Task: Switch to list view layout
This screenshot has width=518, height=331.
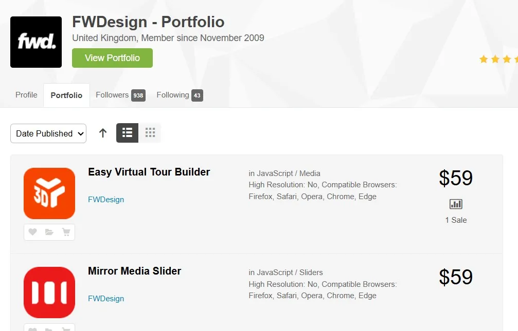Action: tap(128, 133)
